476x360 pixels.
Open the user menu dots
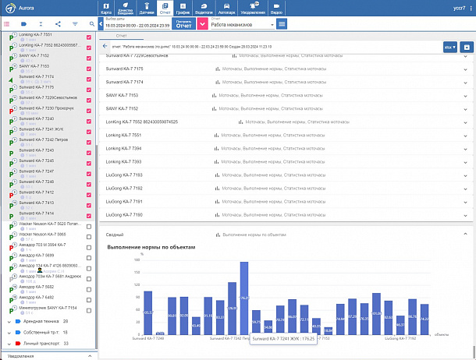tap(471, 8)
